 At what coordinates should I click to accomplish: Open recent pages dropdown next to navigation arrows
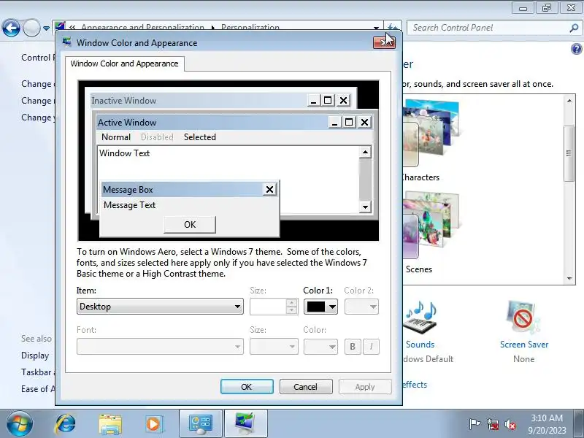click(x=46, y=28)
